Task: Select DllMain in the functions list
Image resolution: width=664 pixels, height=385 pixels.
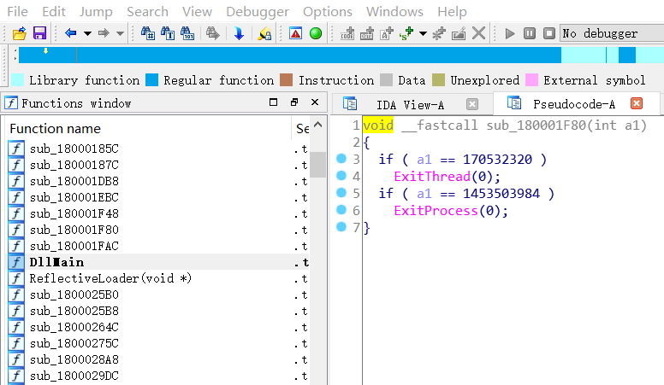Action: [x=56, y=262]
